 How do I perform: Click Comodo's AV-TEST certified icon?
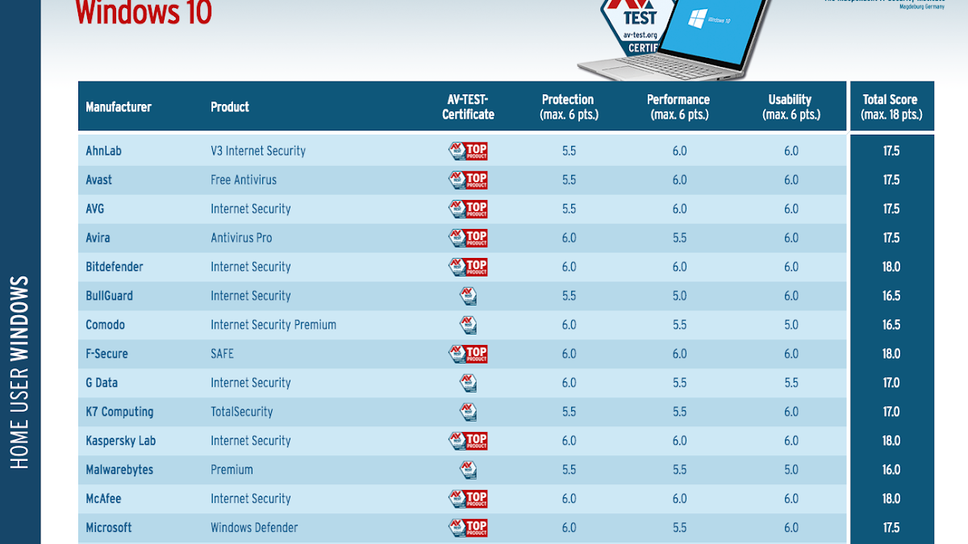(468, 325)
